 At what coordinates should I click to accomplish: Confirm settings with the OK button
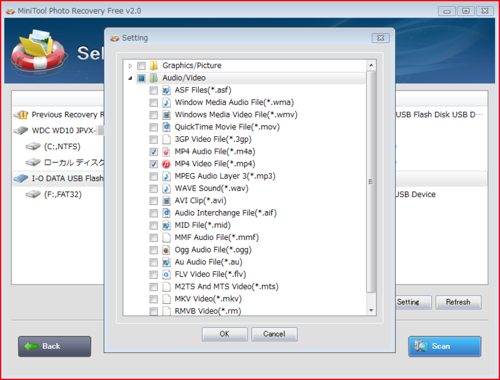(224, 334)
